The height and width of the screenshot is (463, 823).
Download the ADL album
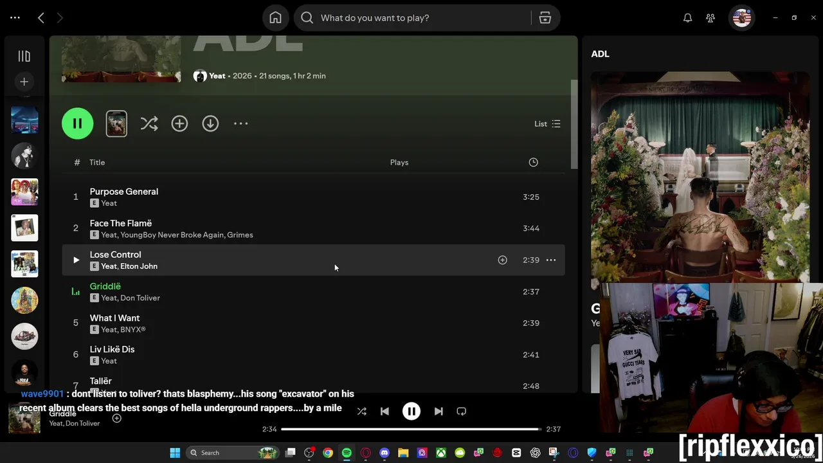pos(210,123)
